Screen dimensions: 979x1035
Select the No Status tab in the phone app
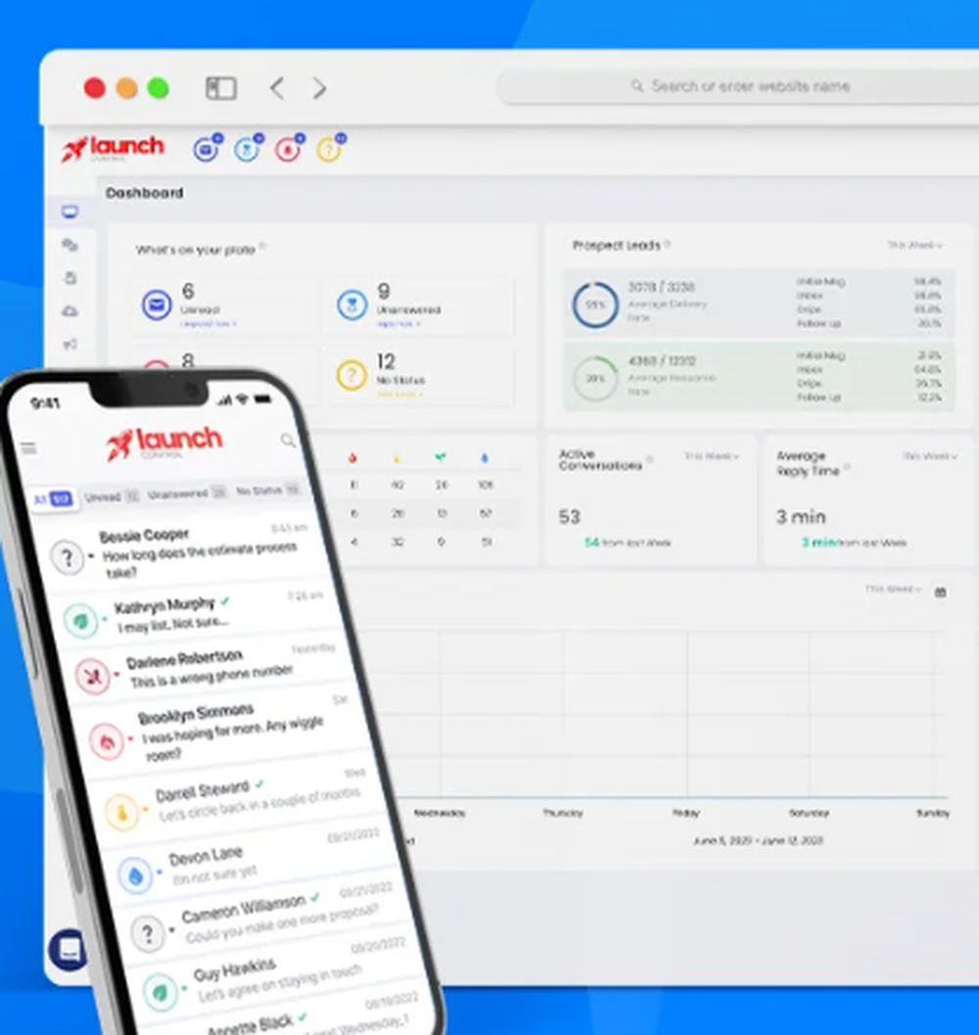click(268, 490)
